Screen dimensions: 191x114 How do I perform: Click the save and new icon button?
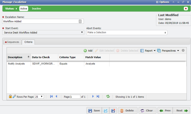point(106,110)
